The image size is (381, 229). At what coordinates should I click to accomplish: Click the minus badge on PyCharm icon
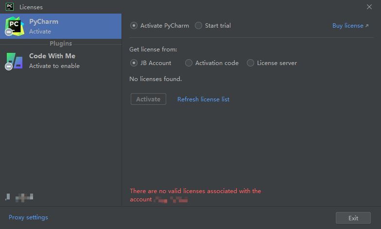tap(9, 32)
